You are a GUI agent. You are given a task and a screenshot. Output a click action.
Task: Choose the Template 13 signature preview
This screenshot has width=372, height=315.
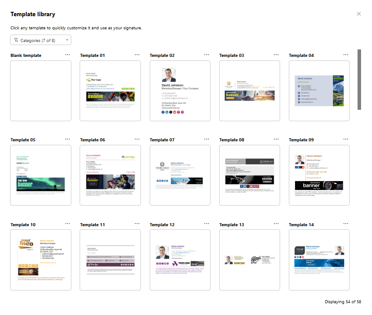[249, 260]
